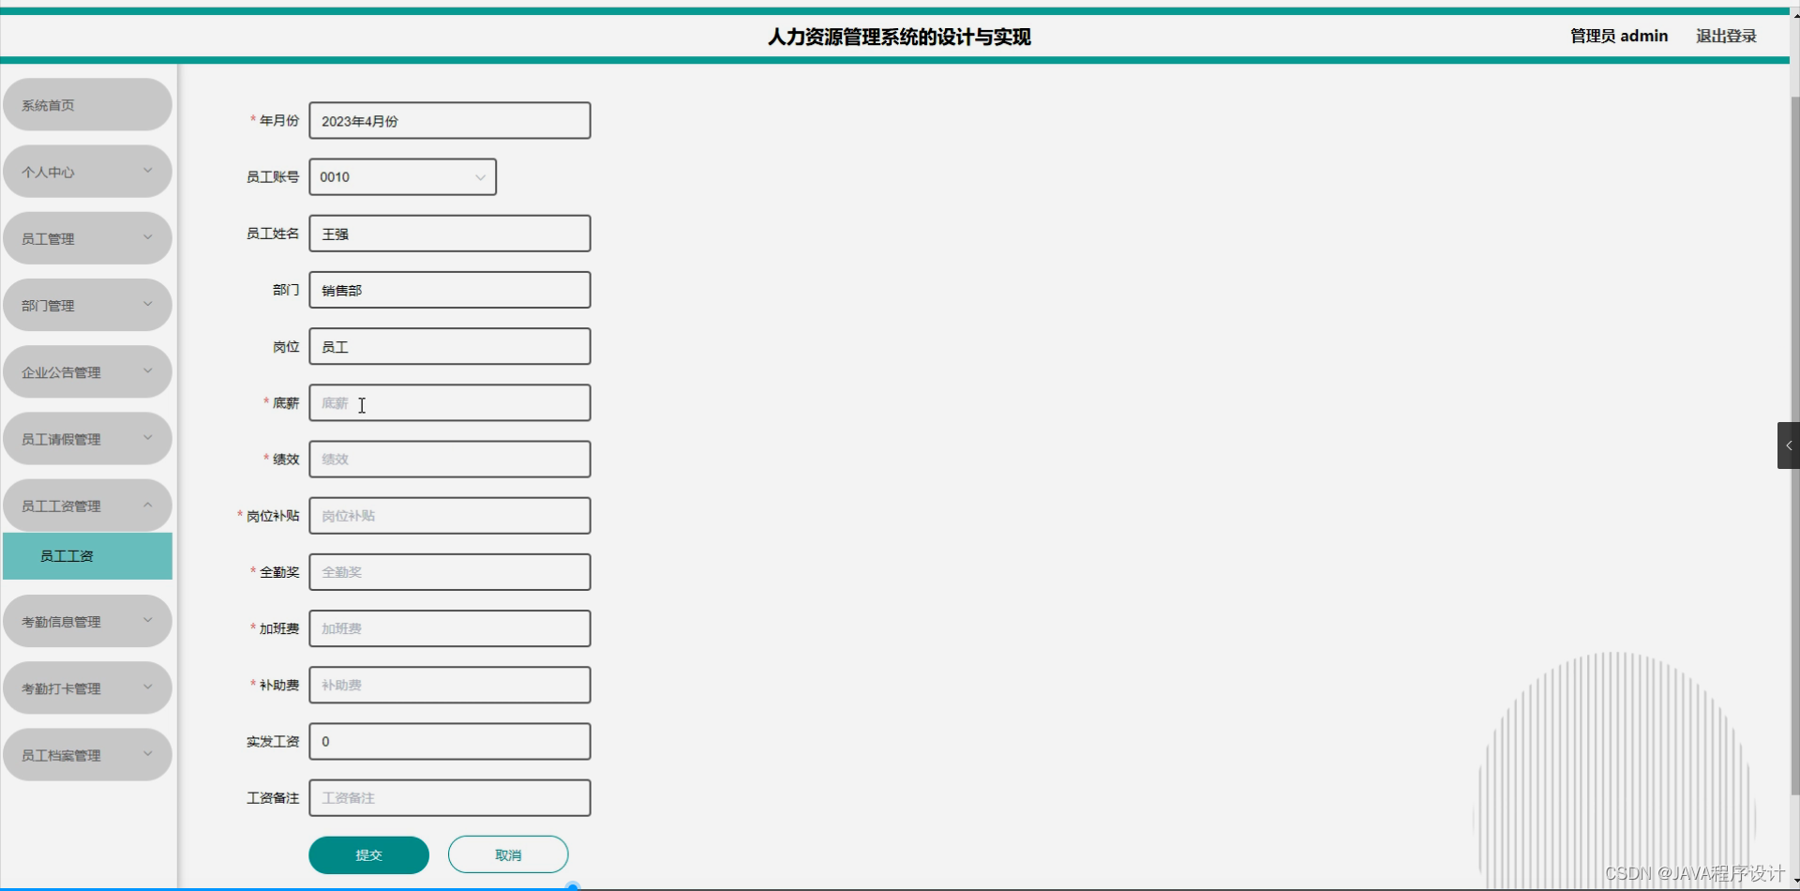The width and height of the screenshot is (1800, 891).
Task: Expand the 员工请假管理 sidebar menu
Action: pyautogui.click(x=87, y=439)
